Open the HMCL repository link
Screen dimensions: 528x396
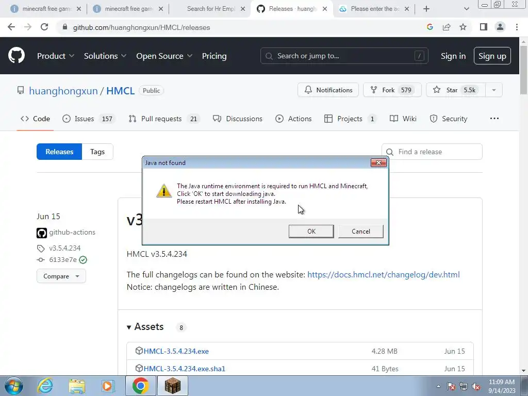(121, 91)
